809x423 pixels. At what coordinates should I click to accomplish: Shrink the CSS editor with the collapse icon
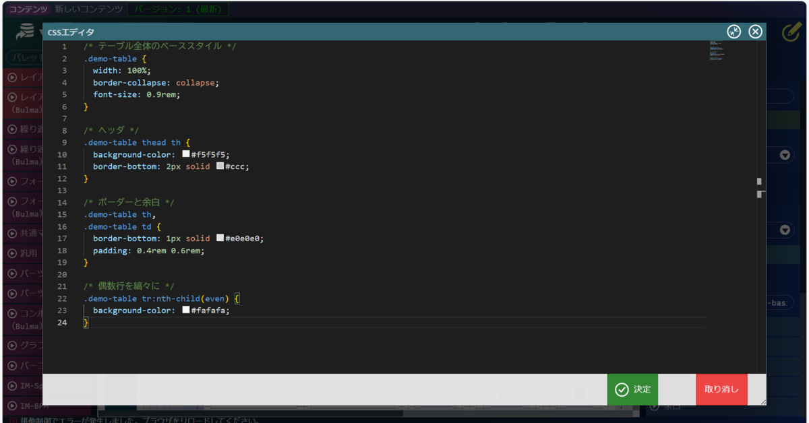pos(733,32)
